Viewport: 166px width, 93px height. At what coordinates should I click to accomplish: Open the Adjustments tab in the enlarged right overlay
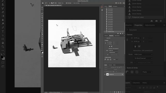(150, 25)
